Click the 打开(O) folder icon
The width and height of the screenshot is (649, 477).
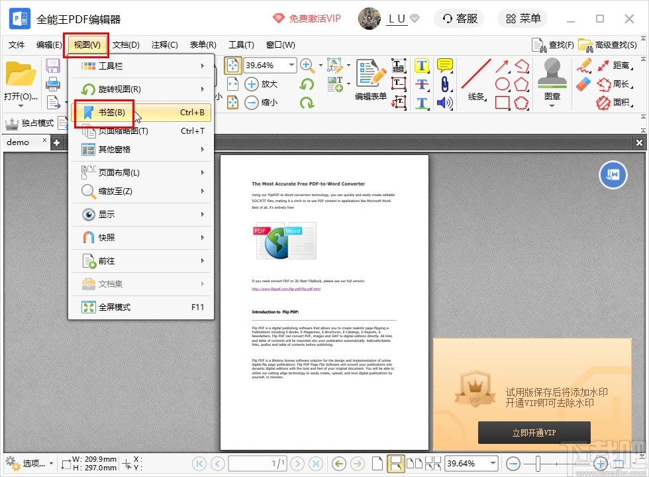[21, 74]
